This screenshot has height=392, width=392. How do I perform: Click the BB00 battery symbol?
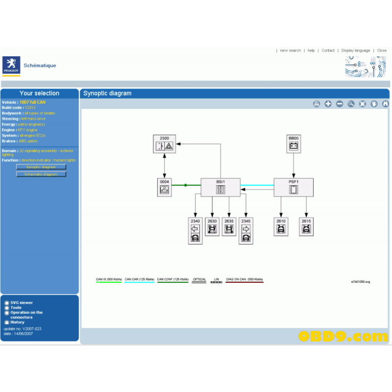coord(293,143)
